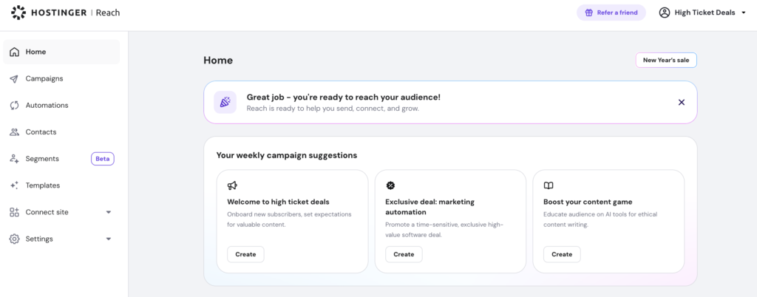Create the Exclusive deal marketing automation campaign
757x297 pixels.
pyautogui.click(x=404, y=254)
